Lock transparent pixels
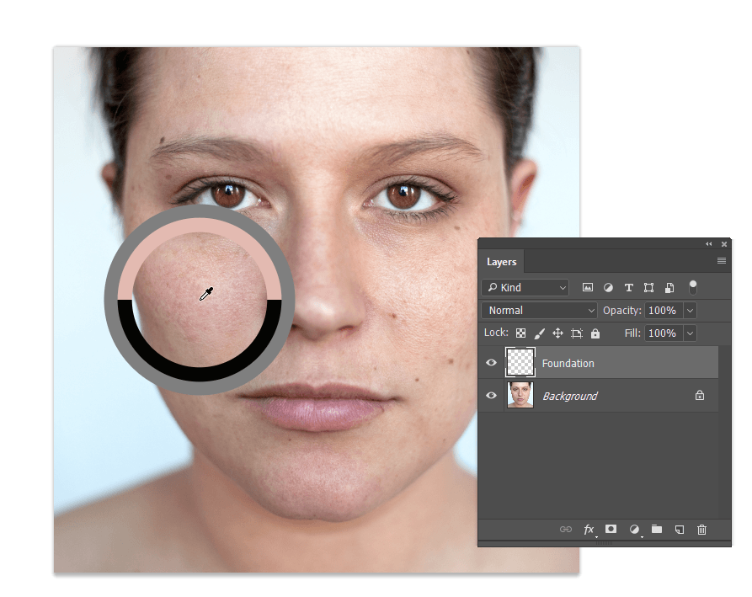Viewport: 752px width, 597px height. click(x=520, y=333)
